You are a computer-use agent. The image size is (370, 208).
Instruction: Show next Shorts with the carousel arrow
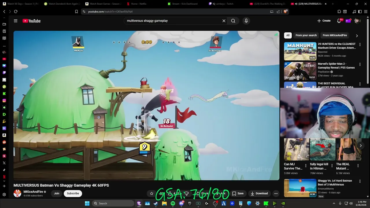coord(360,146)
